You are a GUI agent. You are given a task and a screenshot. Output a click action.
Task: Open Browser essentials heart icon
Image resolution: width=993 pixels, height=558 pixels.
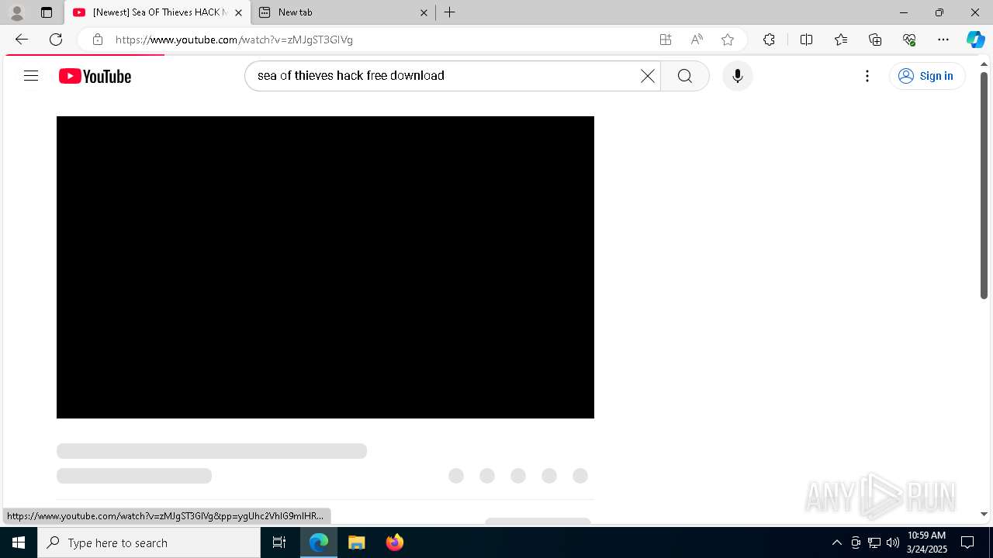(909, 40)
